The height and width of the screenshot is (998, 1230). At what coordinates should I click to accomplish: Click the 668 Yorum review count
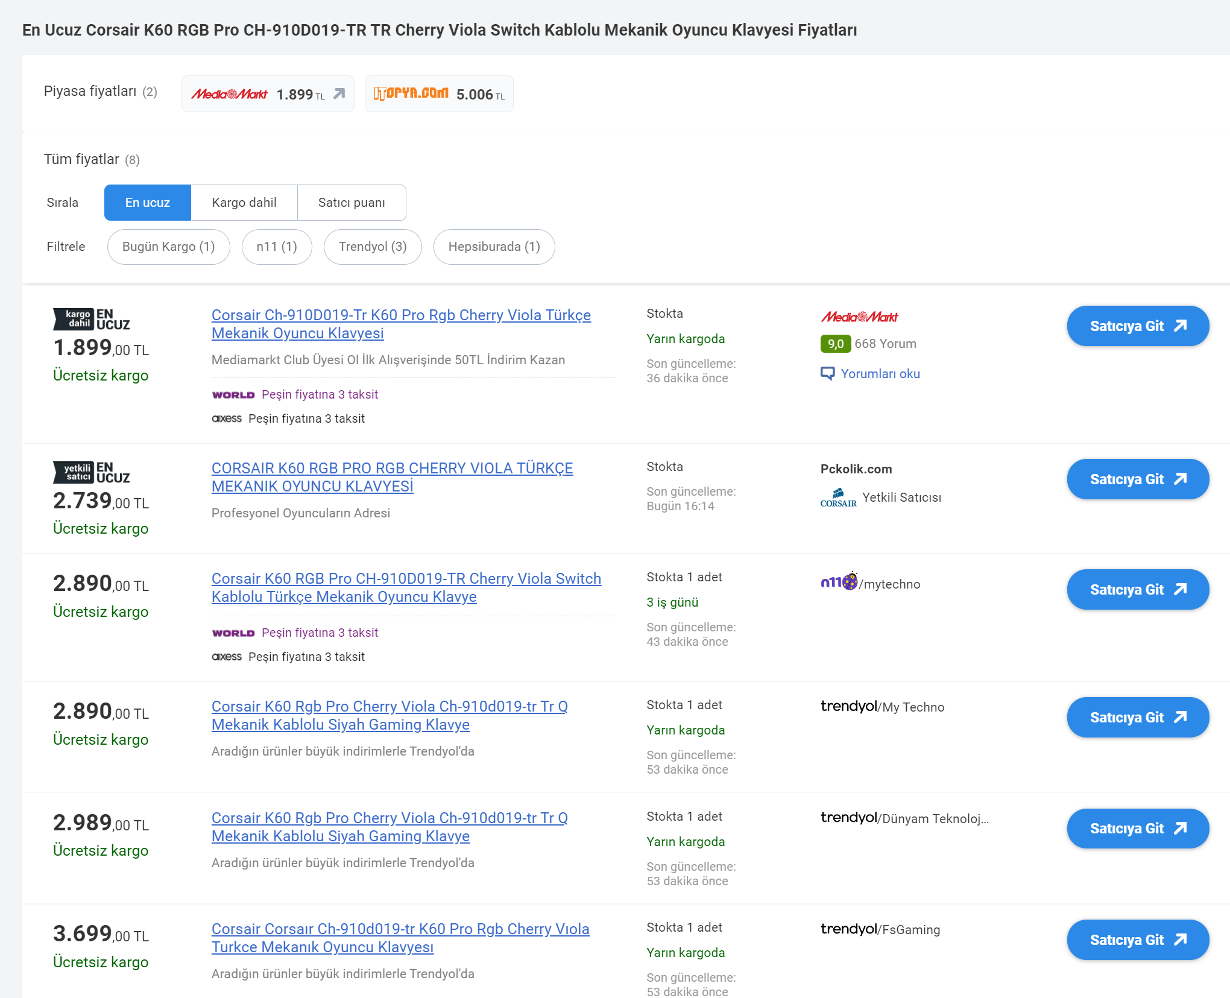885,344
